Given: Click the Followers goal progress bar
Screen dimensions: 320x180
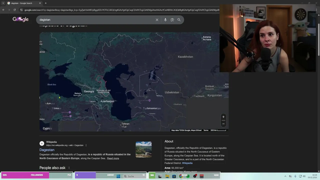Looking at the screenshot, I should (x=37, y=175).
